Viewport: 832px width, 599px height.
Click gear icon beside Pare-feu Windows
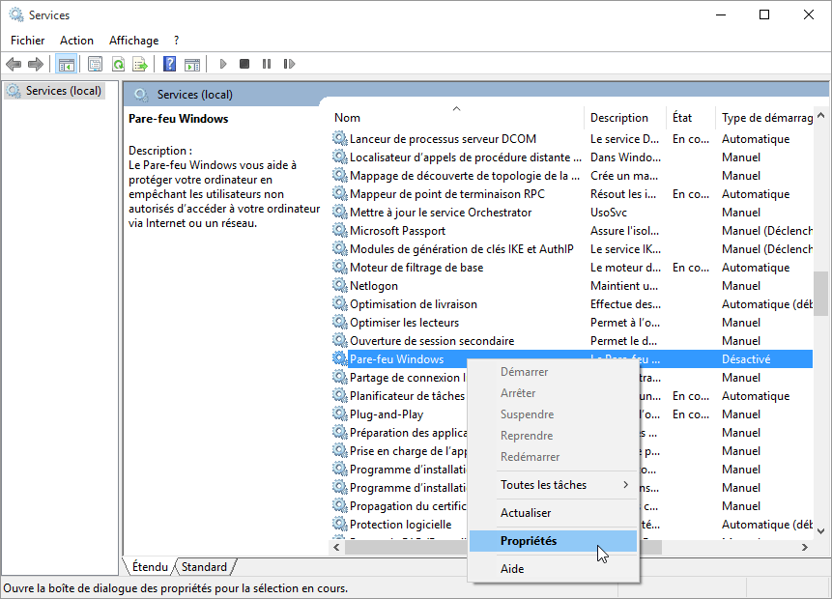339,358
